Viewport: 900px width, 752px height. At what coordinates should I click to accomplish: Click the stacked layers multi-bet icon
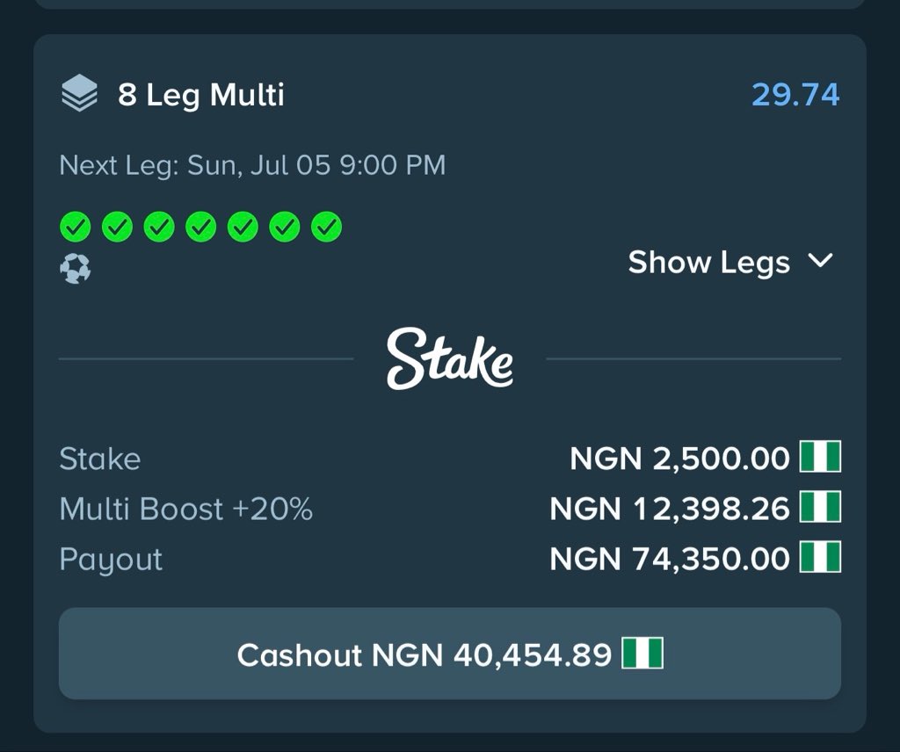click(x=79, y=93)
